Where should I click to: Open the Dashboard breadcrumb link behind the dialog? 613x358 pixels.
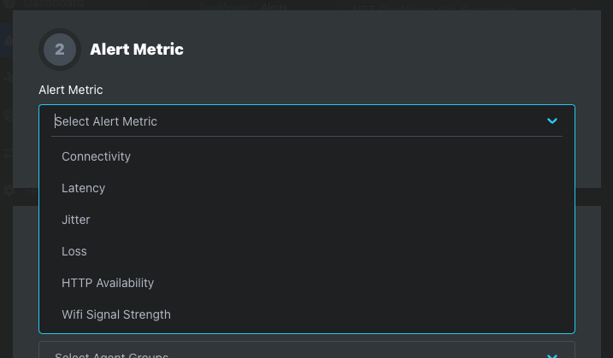(x=224, y=7)
